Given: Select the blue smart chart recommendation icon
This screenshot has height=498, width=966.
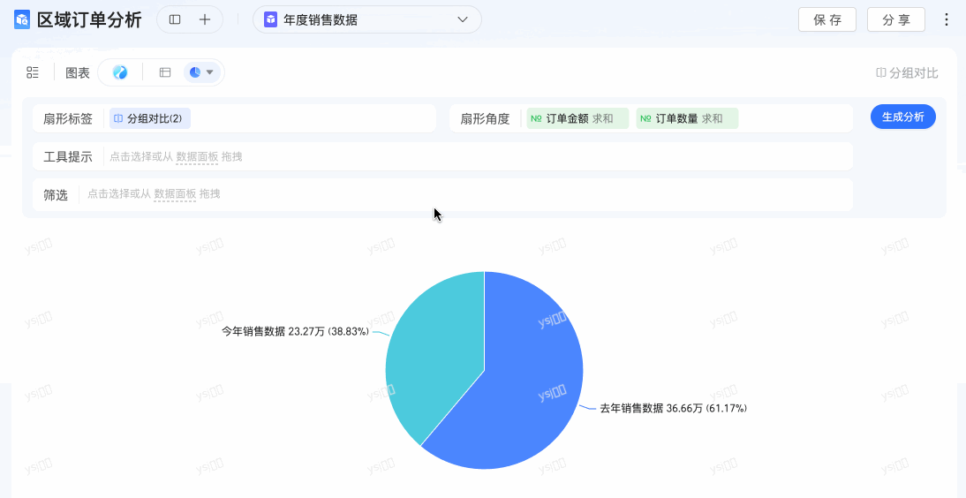Looking at the screenshot, I should [120, 72].
